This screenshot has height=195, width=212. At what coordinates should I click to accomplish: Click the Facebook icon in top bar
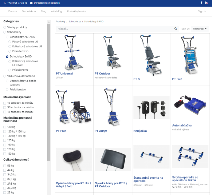202,2
